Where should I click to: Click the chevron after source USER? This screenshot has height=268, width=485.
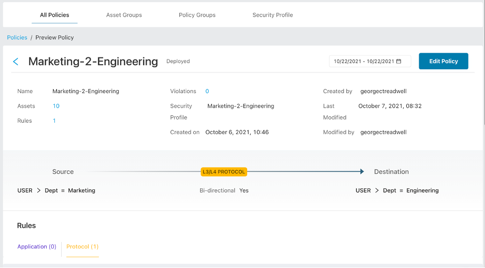(39, 190)
